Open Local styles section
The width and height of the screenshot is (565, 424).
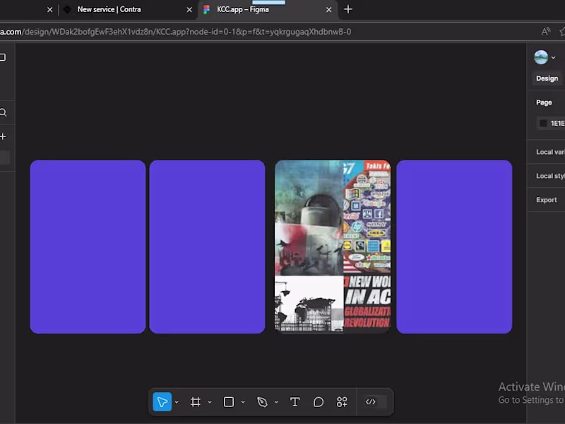pyautogui.click(x=550, y=176)
